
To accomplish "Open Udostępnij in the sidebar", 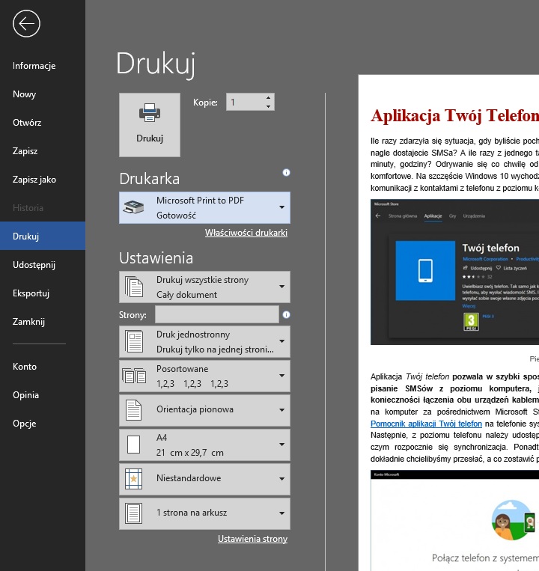I will point(43,265).
